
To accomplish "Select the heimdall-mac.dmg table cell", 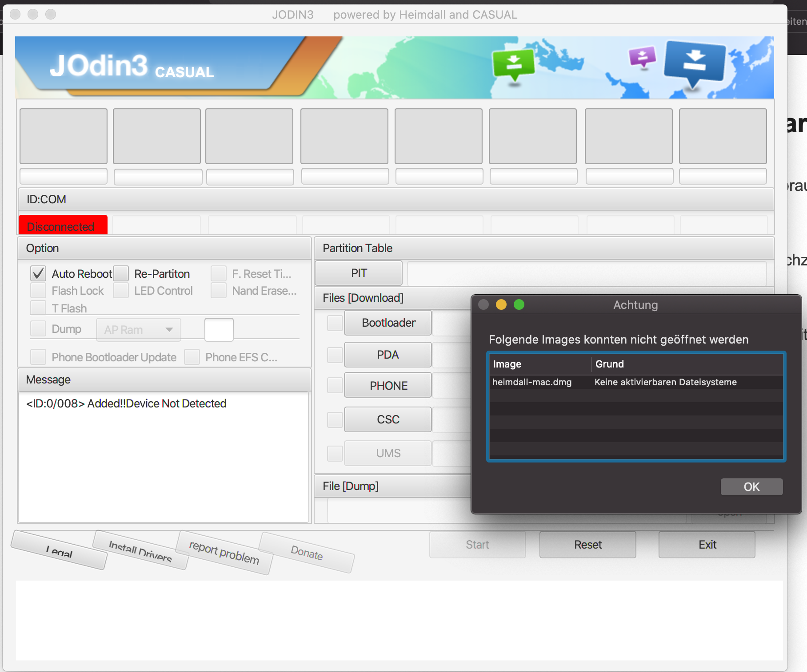I will click(532, 382).
